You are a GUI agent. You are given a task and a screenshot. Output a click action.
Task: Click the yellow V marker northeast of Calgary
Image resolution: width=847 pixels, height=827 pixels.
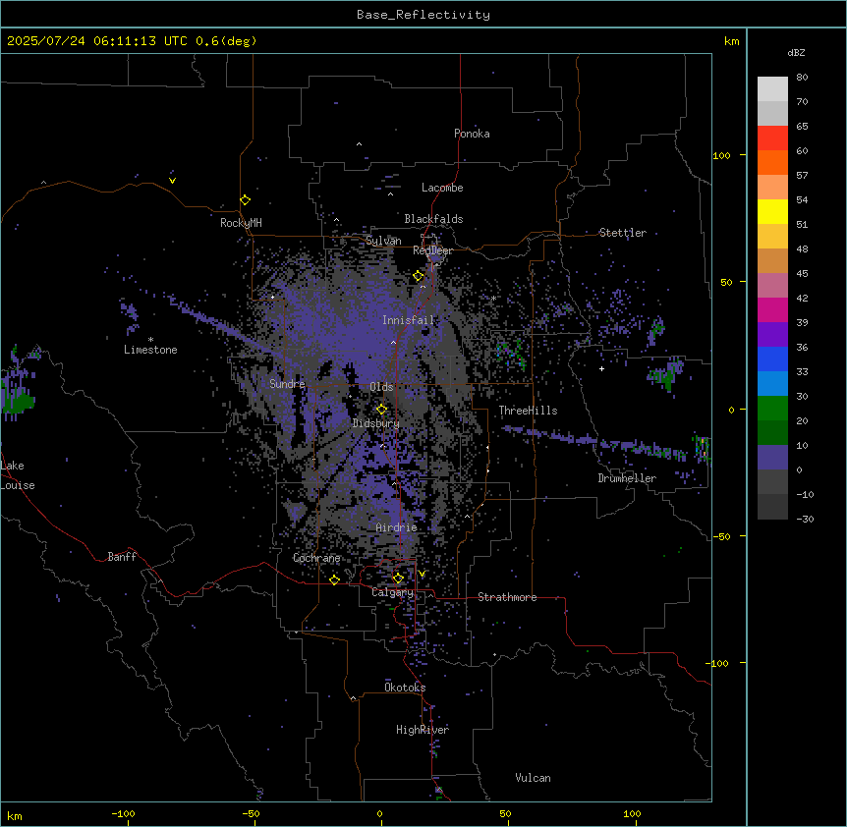pos(422,574)
